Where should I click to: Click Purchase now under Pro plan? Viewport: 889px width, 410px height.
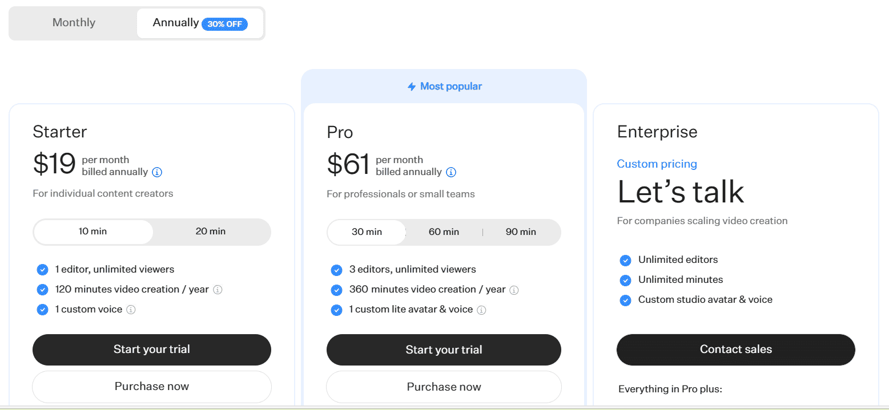(444, 387)
